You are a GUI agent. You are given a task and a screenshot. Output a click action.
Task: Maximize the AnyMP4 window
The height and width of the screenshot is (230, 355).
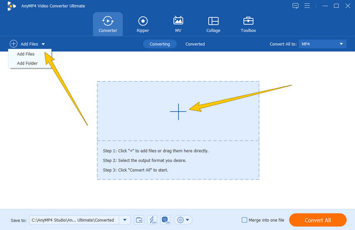pos(336,6)
